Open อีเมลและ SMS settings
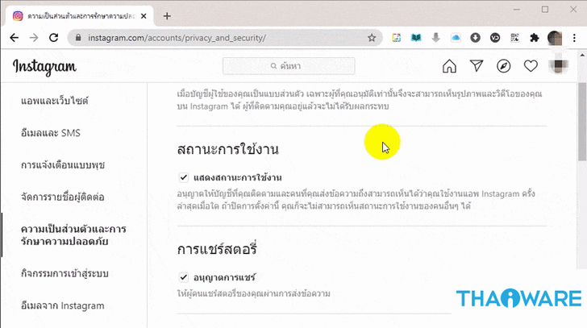The image size is (587, 328). click(x=51, y=133)
